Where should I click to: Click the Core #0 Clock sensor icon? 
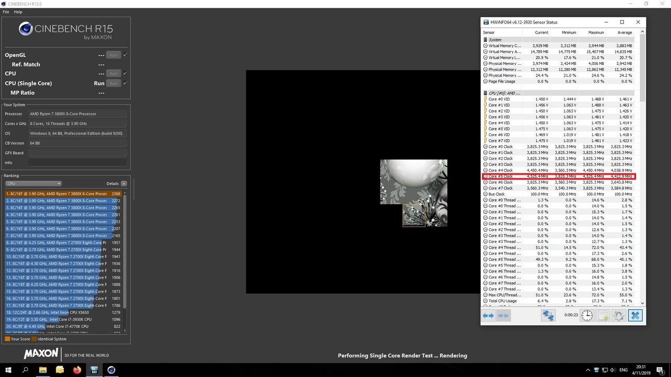coord(485,147)
